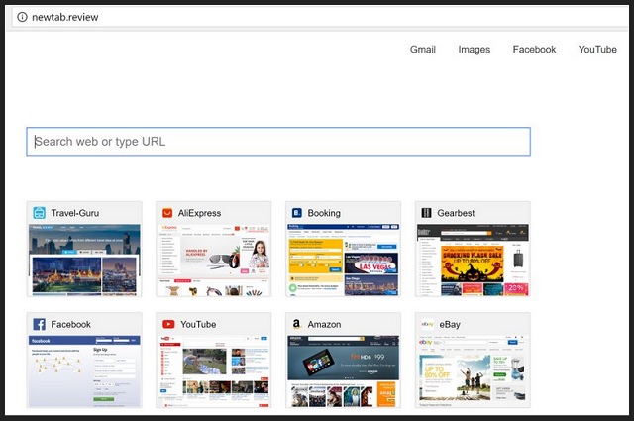634x421 pixels.
Task: Open the AliExpress site preview thumbnail
Action: (x=214, y=261)
